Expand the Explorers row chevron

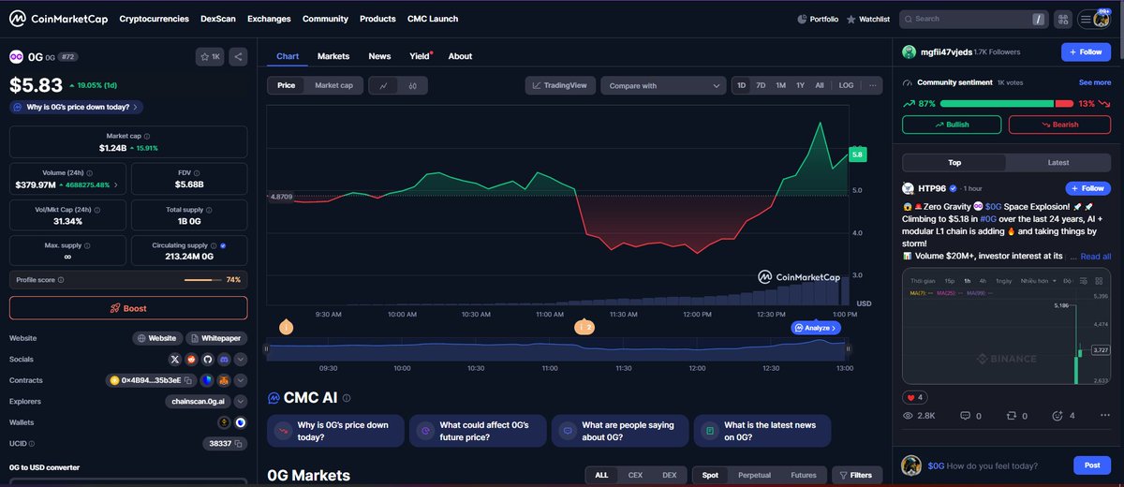(x=241, y=401)
